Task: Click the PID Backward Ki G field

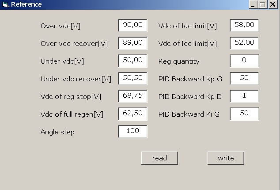Action: 244,114
